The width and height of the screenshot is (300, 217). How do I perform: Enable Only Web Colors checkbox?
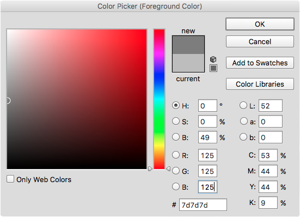[10, 179]
